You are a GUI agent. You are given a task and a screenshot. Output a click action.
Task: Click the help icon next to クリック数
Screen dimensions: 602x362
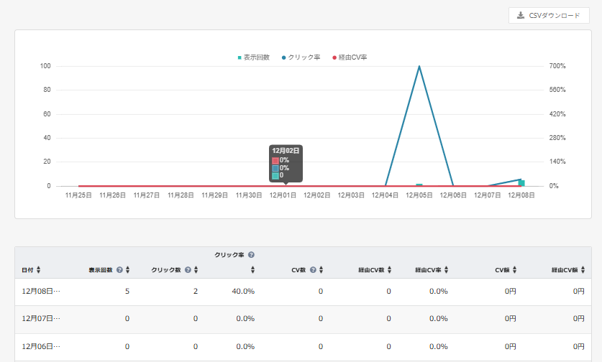click(x=187, y=270)
